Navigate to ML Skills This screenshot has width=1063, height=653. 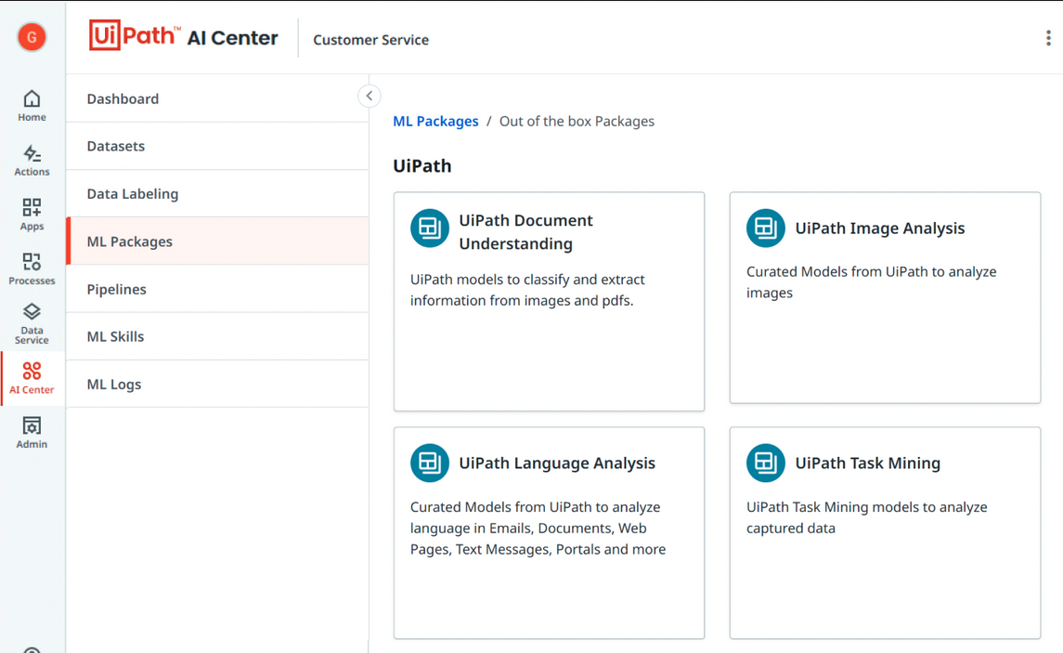click(115, 336)
